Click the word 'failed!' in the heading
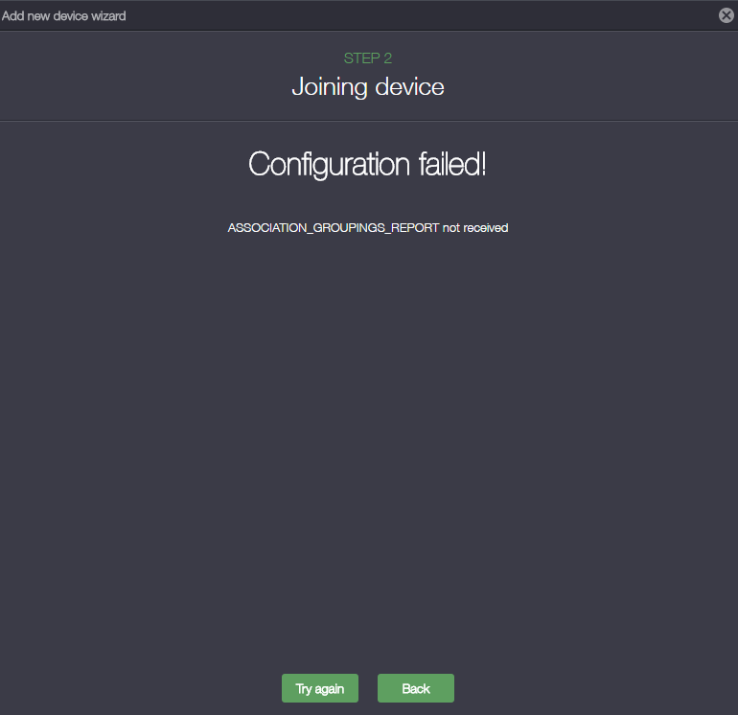 coord(453,164)
